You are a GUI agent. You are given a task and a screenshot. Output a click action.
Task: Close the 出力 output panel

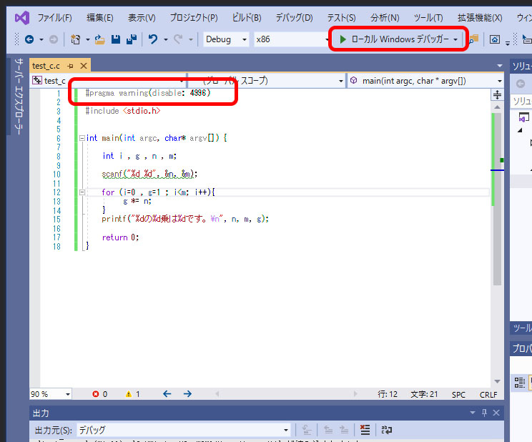(x=496, y=413)
